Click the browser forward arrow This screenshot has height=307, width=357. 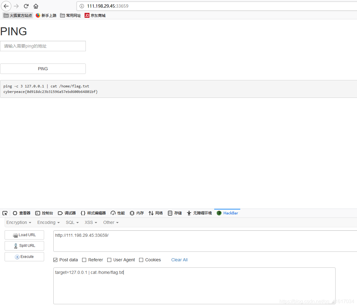[16, 6]
